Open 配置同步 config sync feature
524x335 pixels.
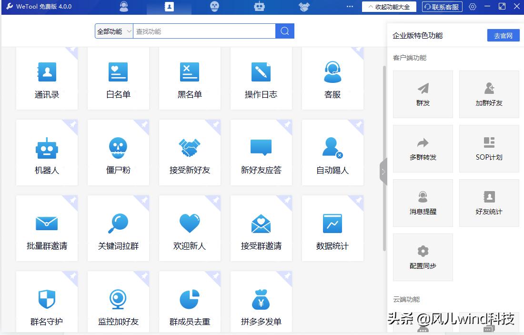423,257
